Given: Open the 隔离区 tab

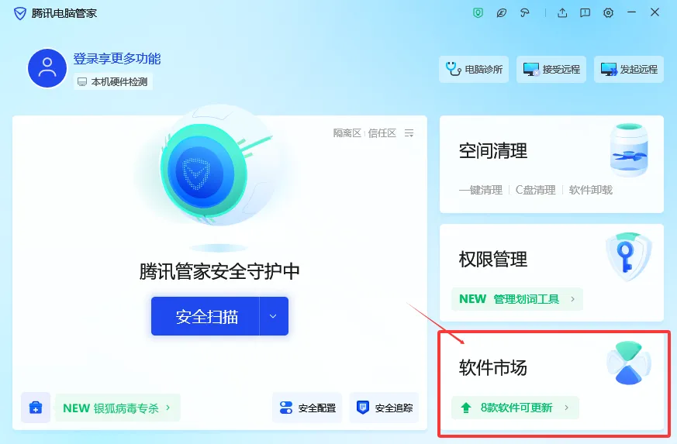Looking at the screenshot, I should [x=347, y=133].
